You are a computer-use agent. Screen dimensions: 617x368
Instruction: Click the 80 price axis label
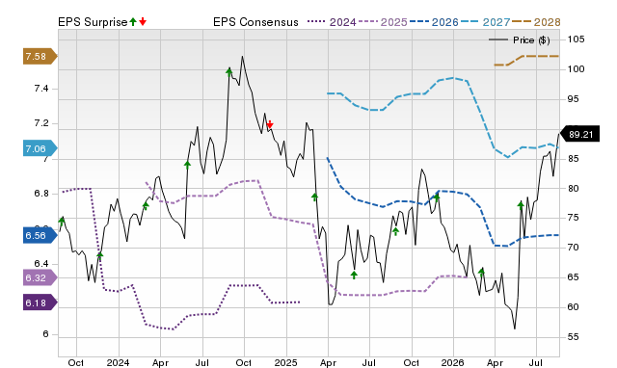[x=574, y=188]
